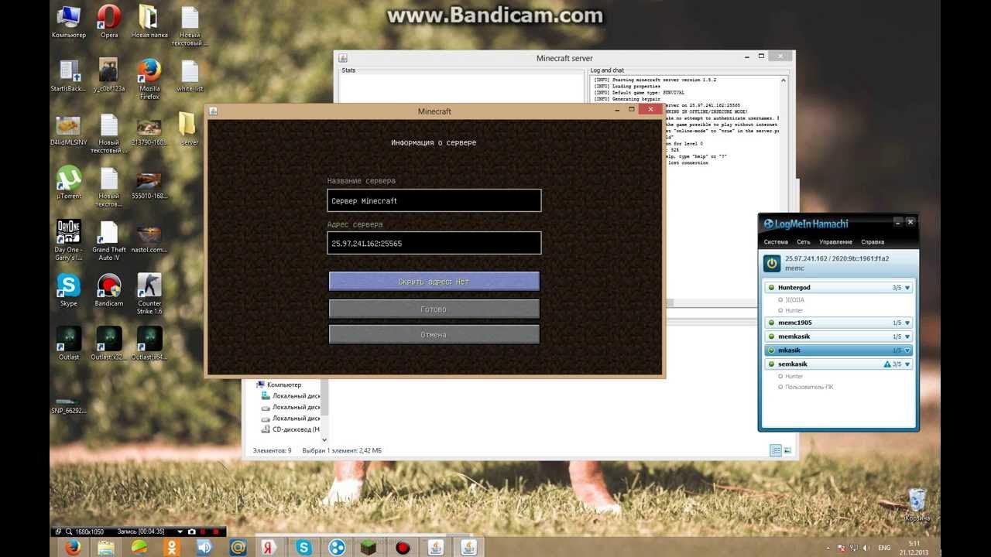The height and width of the screenshot is (557, 991).
Task: Expand the memkasik network dropdown arrow
Action: (908, 337)
